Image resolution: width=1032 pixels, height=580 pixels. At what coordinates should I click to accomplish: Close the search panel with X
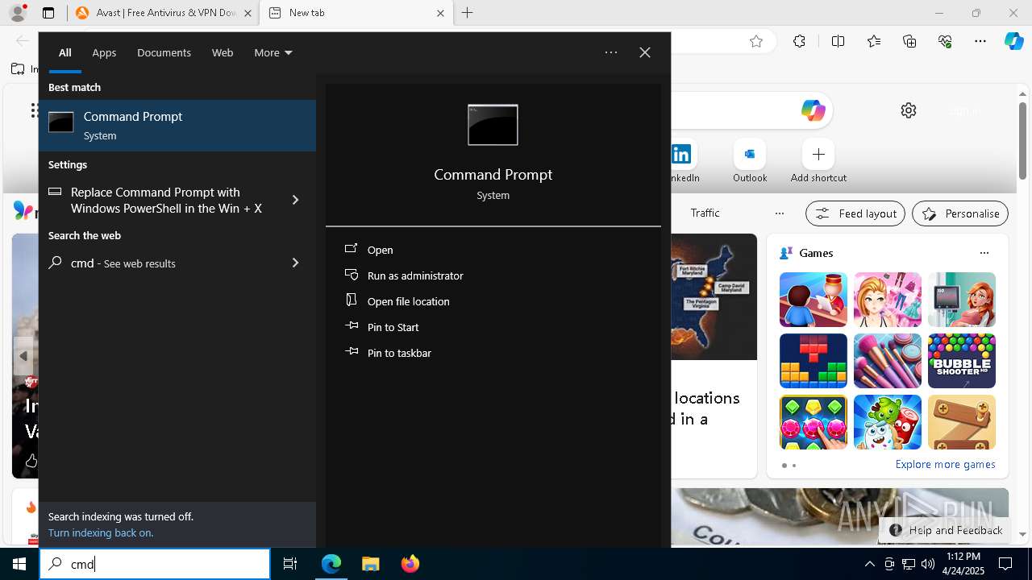click(645, 52)
